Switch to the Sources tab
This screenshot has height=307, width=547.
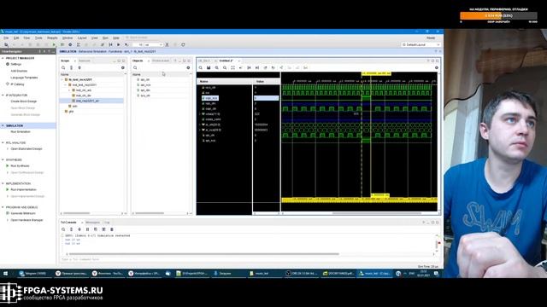(85, 61)
